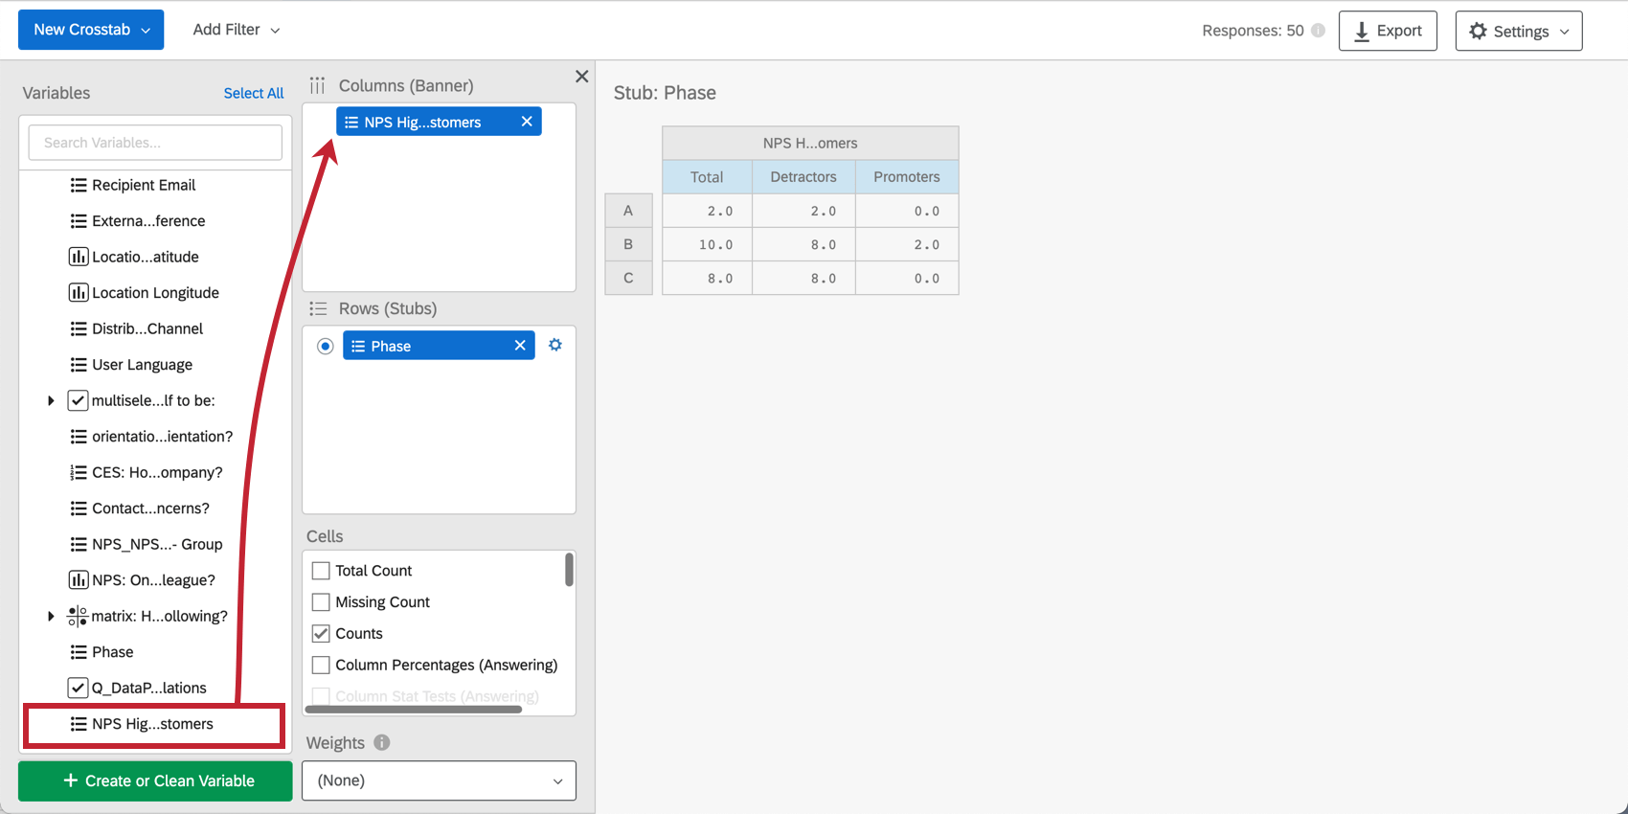1628x814 pixels.
Task: Expand the matrix variable tree item
Action: [51, 616]
